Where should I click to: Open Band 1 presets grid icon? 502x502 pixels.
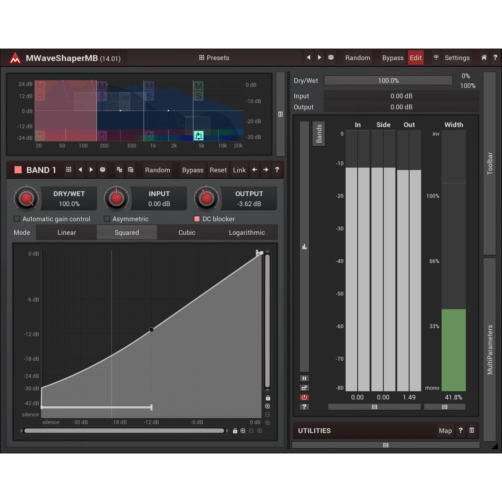click(x=69, y=170)
